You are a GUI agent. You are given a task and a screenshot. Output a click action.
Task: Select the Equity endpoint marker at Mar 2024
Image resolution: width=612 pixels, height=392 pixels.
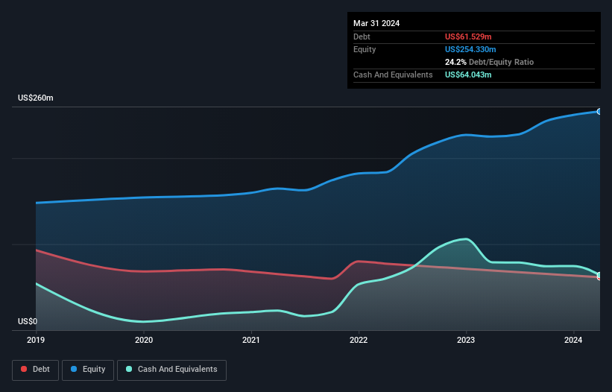(x=599, y=112)
